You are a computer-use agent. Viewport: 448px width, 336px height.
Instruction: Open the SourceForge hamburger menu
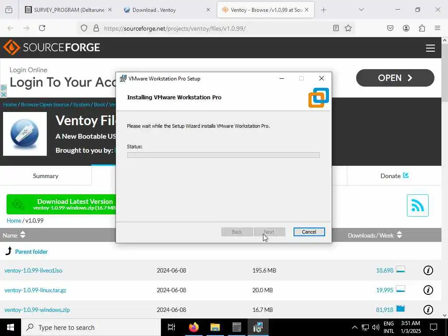coord(430,48)
